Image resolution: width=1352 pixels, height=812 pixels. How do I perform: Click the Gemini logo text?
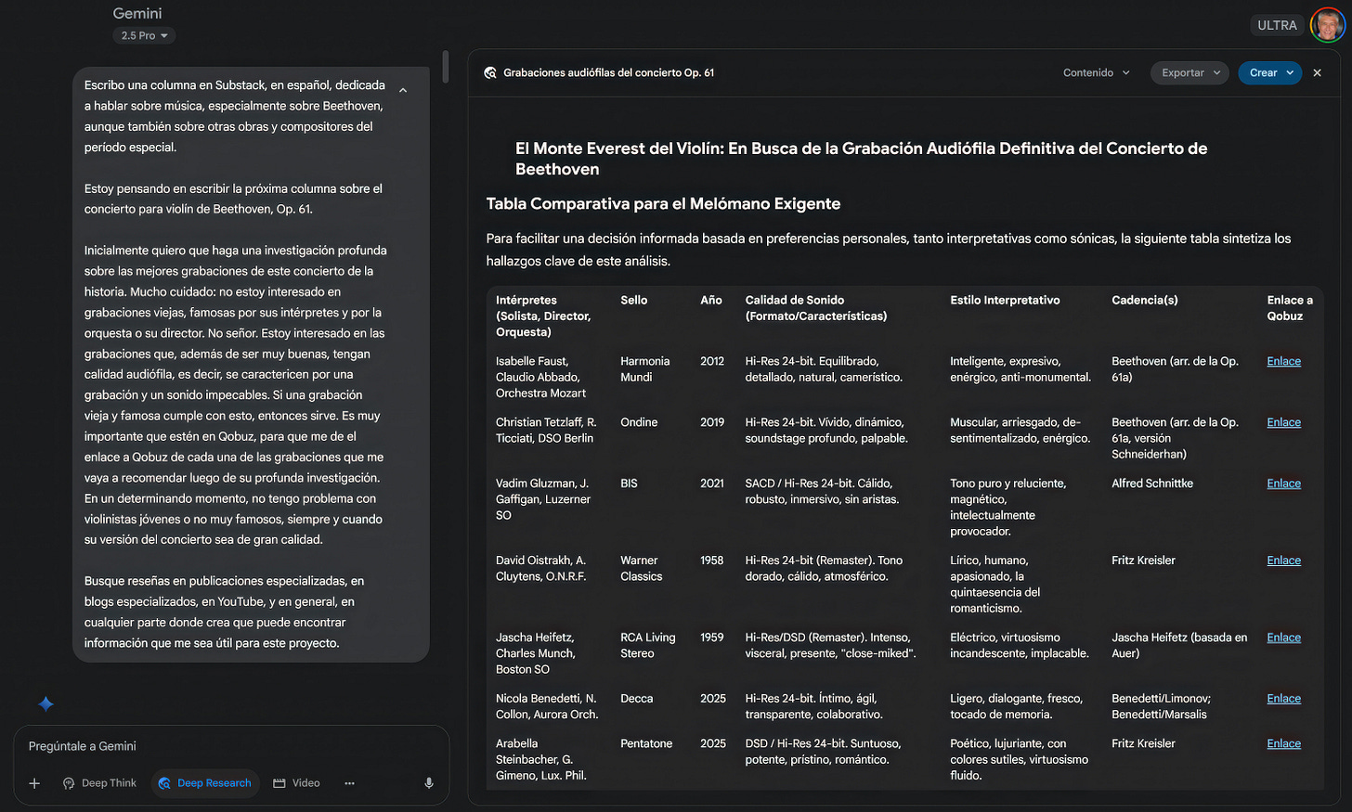(137, 13)
